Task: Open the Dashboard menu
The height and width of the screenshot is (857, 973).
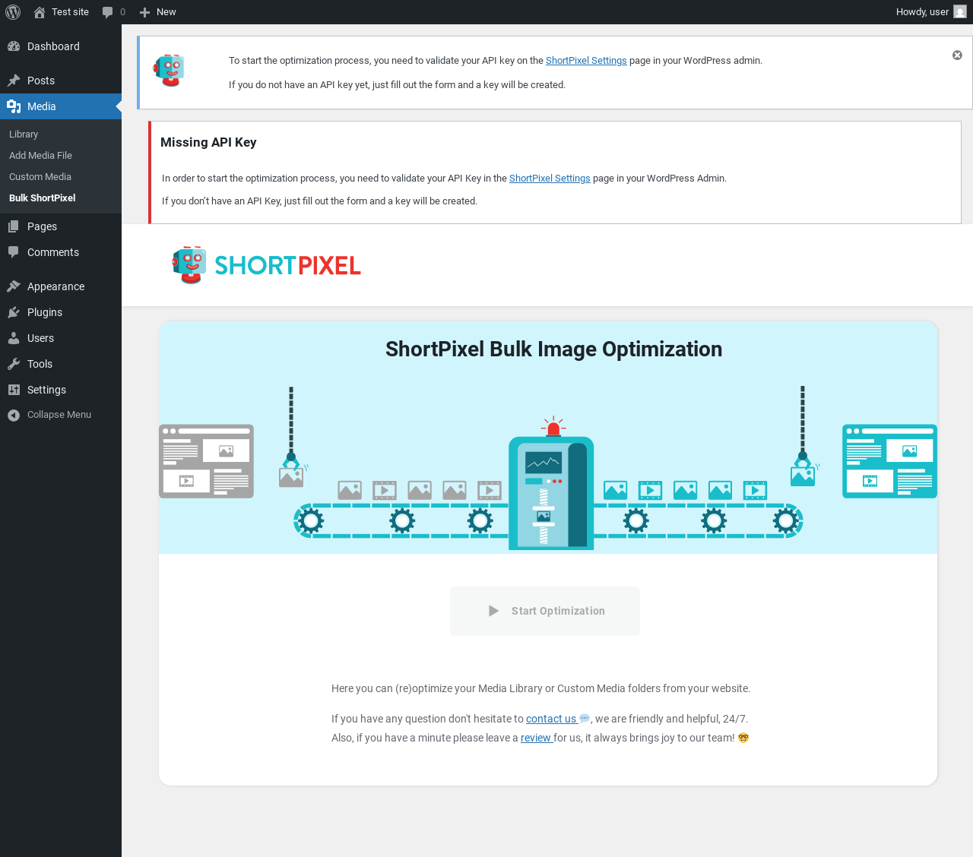Action: (x=61, y=46)
